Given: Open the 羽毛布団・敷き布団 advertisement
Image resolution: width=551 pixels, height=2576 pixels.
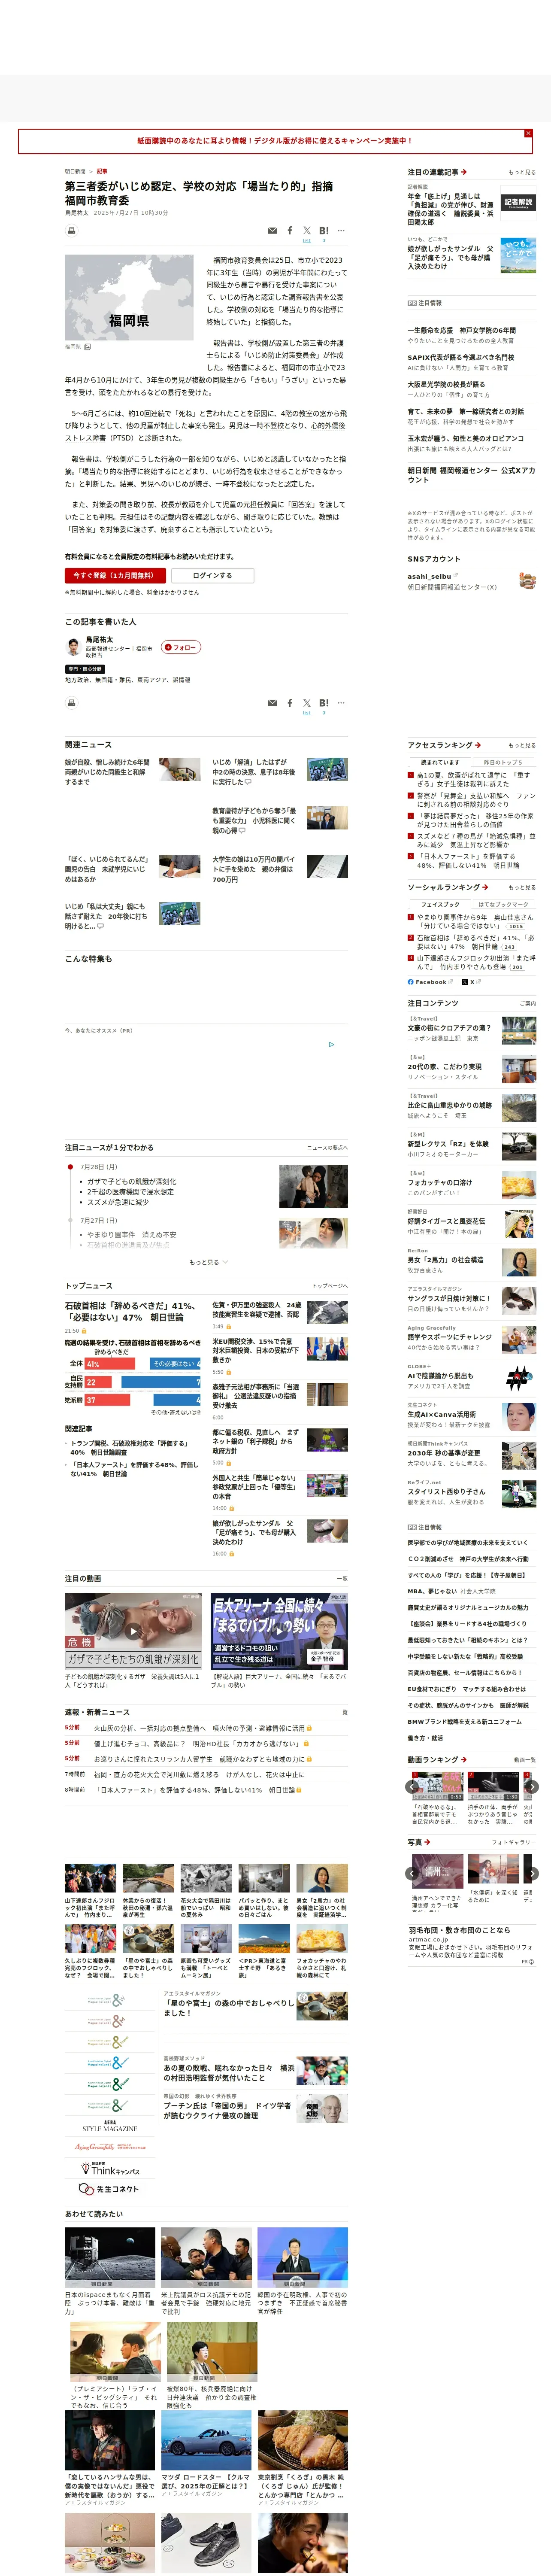Looking at the screenshot, I should (x=471, y=1944).
